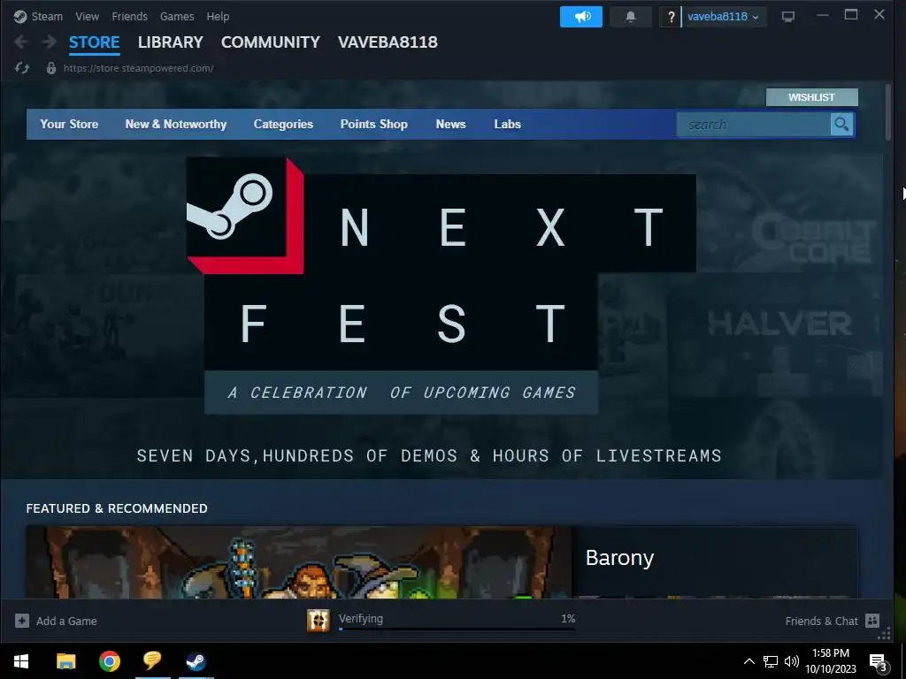Open File Explorer from the taskbar
The image size is (906, 679).
(x=65, y=661)
